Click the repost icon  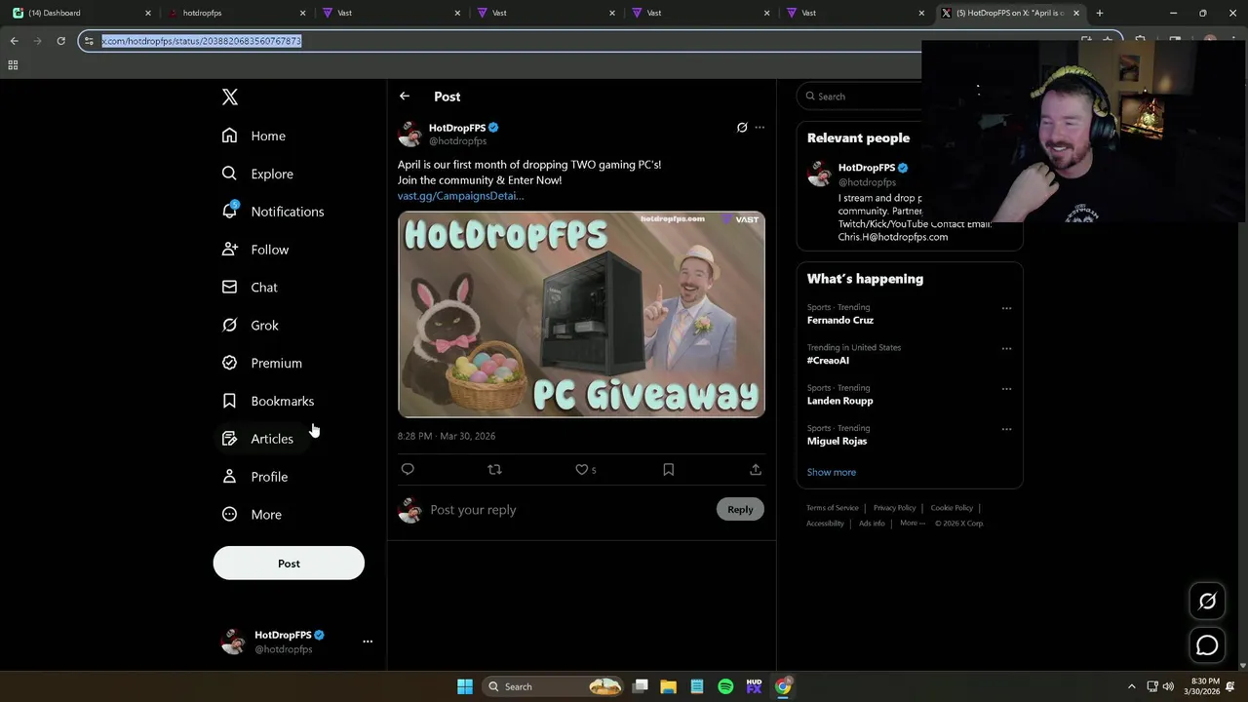coord(494,470)
